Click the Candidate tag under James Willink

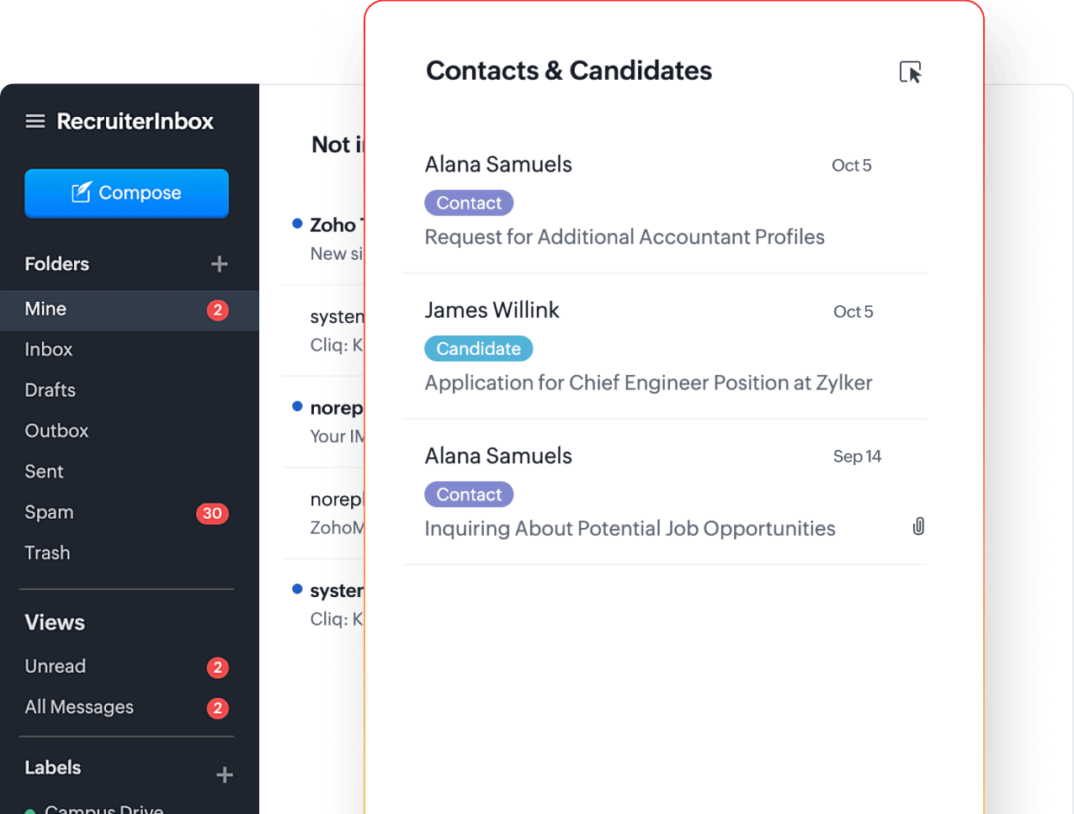pyautogui.click(x=478, y=348)
